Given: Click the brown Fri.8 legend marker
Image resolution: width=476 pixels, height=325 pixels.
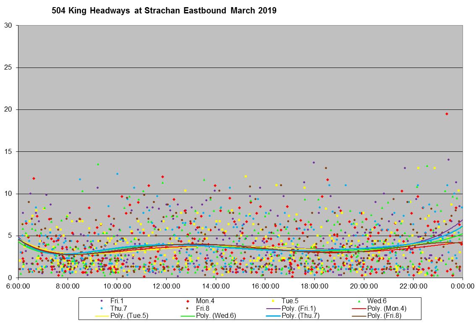Looking at the screenshot, I should coord(188,308).
